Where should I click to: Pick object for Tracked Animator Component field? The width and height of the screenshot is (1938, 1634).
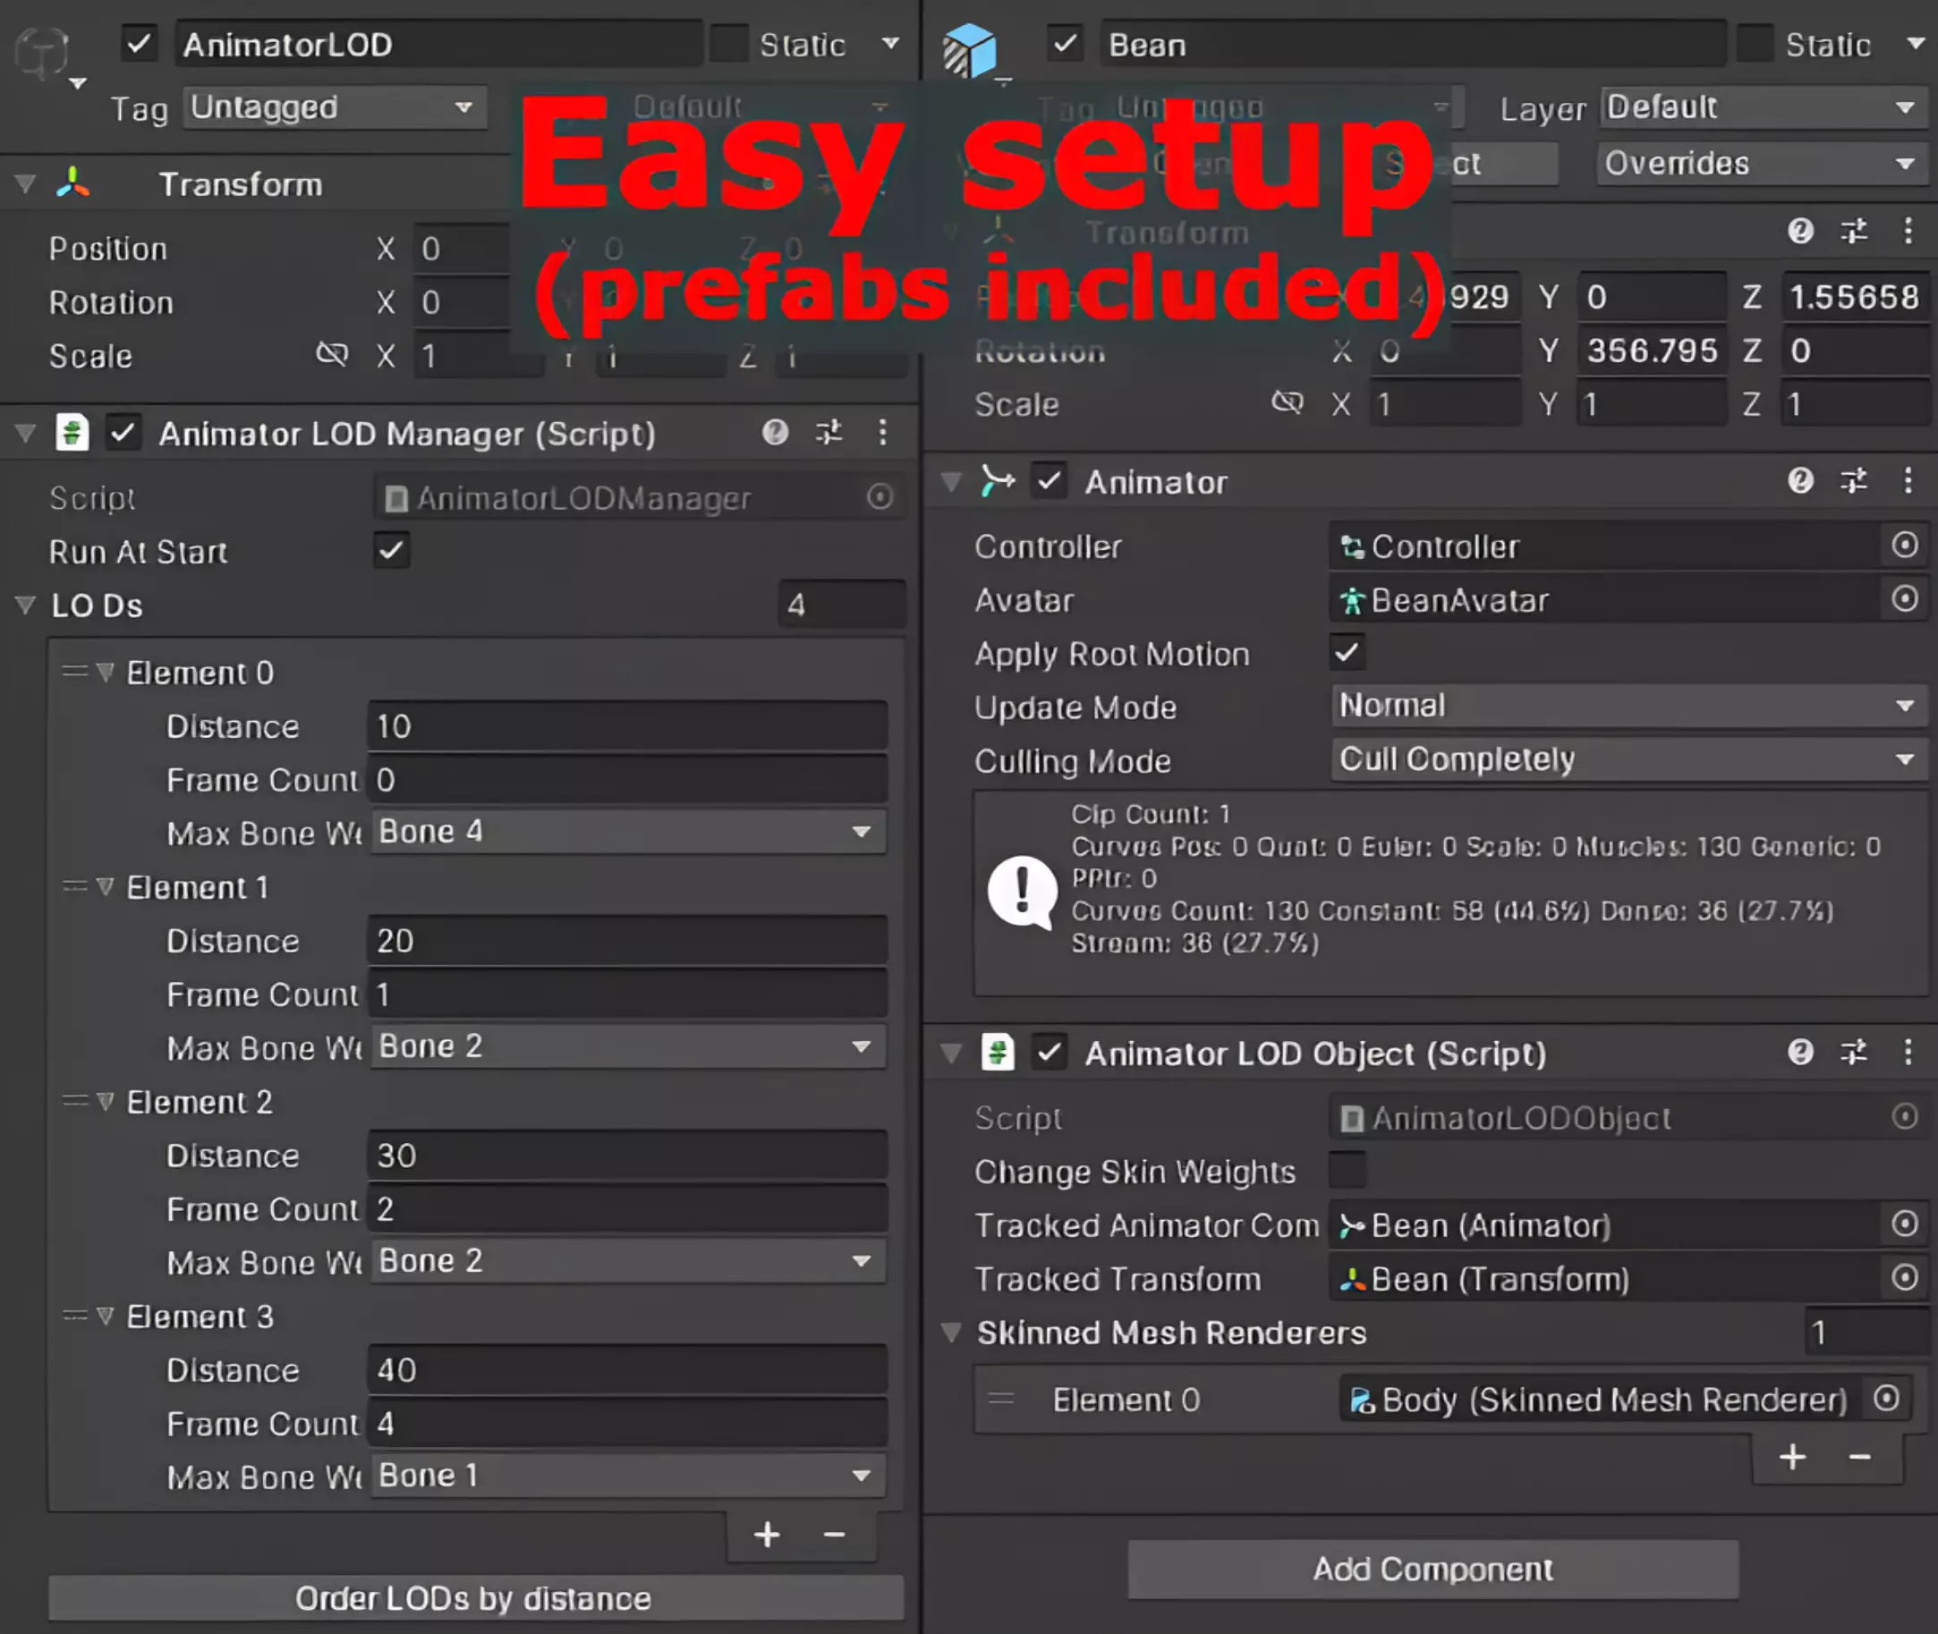[1905, 1223]
